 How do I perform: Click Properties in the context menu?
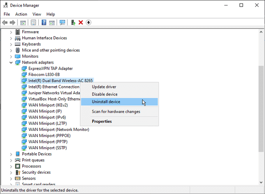102,121
